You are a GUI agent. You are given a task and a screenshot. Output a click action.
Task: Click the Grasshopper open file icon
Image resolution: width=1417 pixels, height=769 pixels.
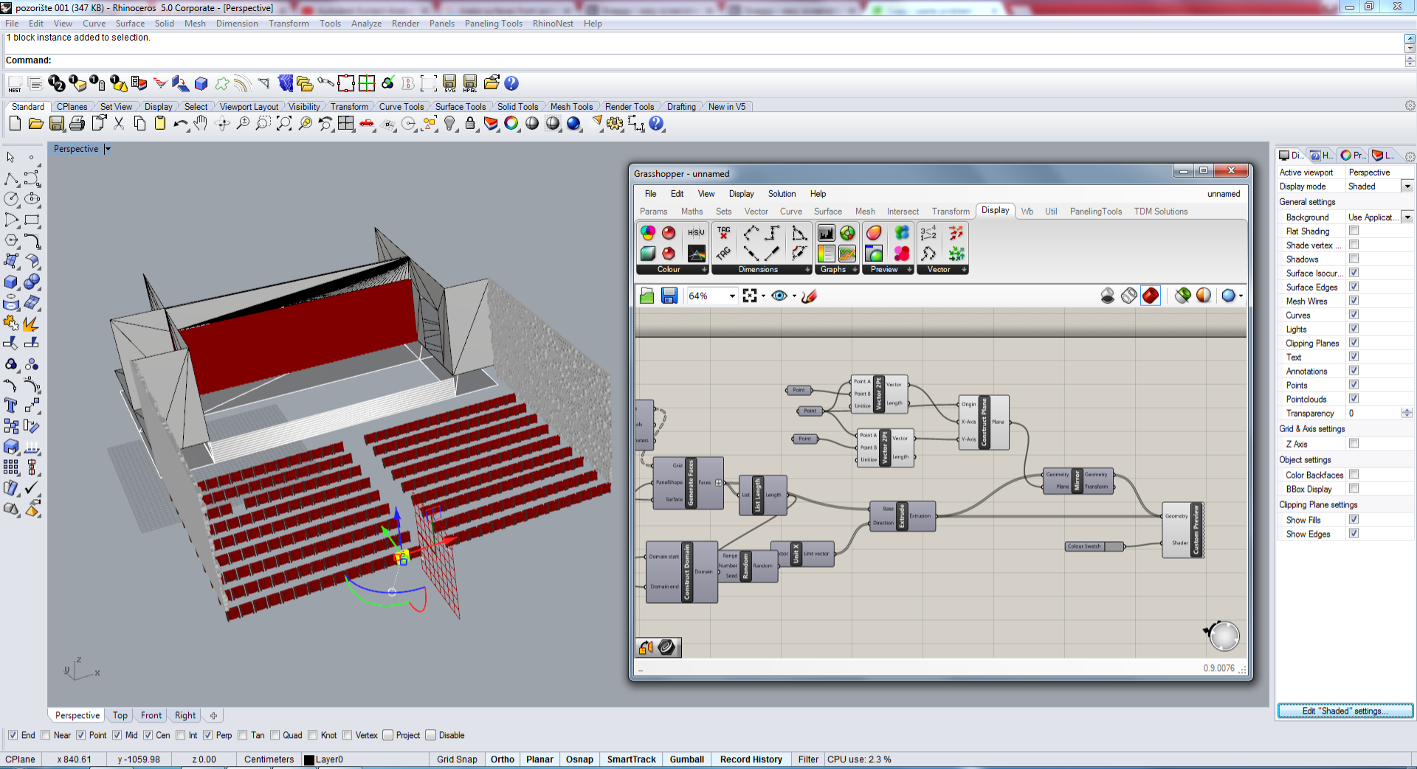pyautogui.click(x=647, y=296)
